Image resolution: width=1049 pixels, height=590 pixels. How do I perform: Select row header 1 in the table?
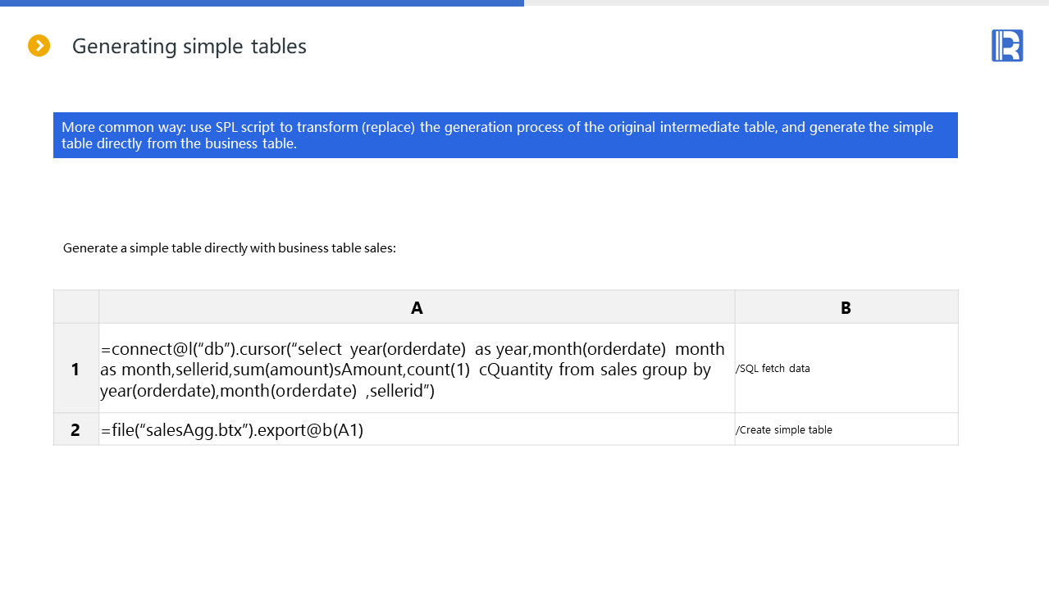[75, 369]
